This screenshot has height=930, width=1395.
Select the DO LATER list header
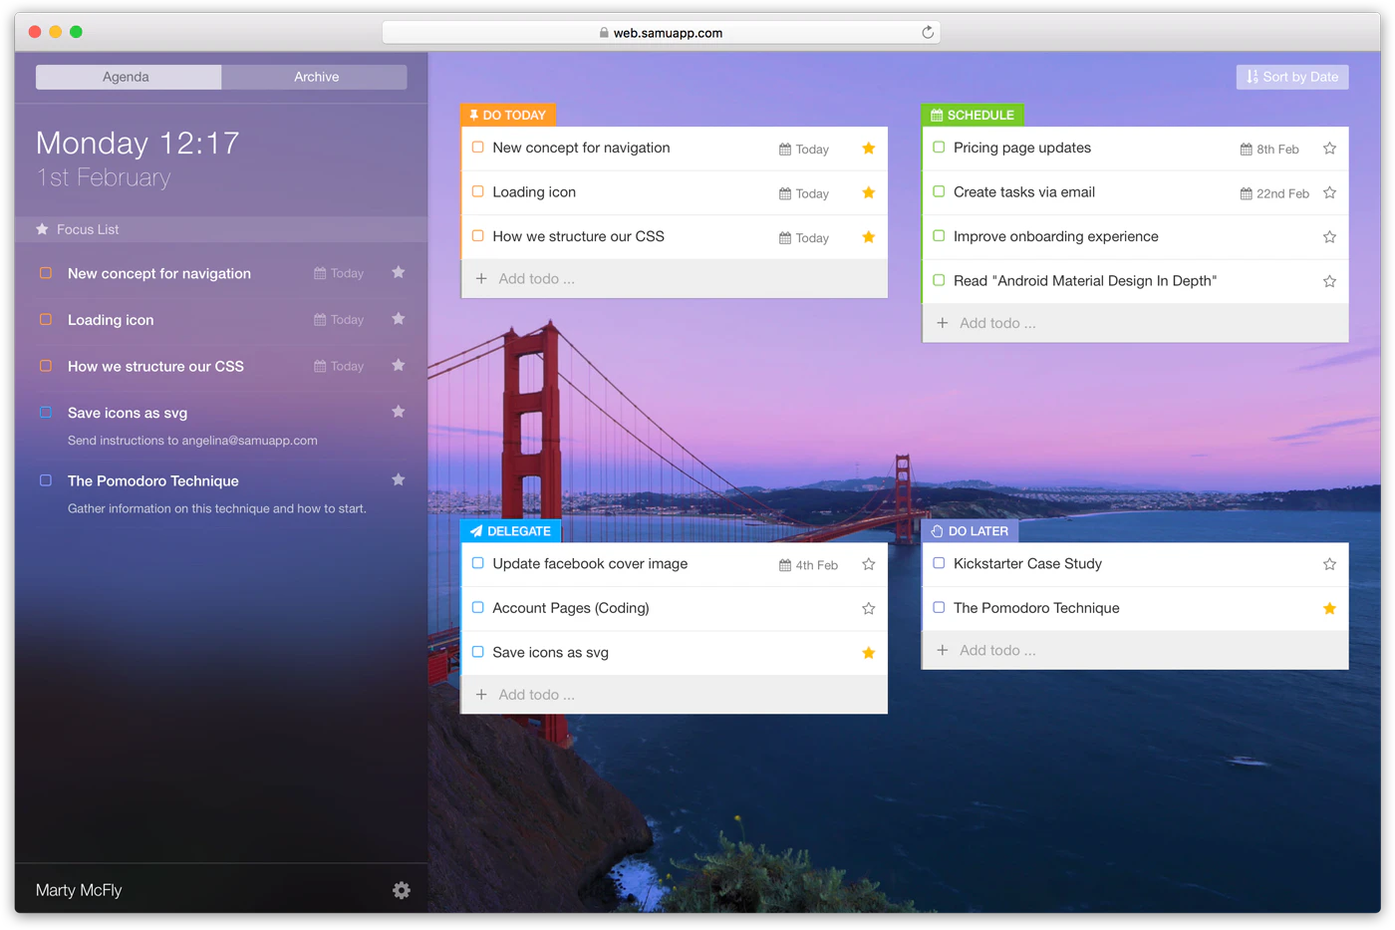click(970, 531)
